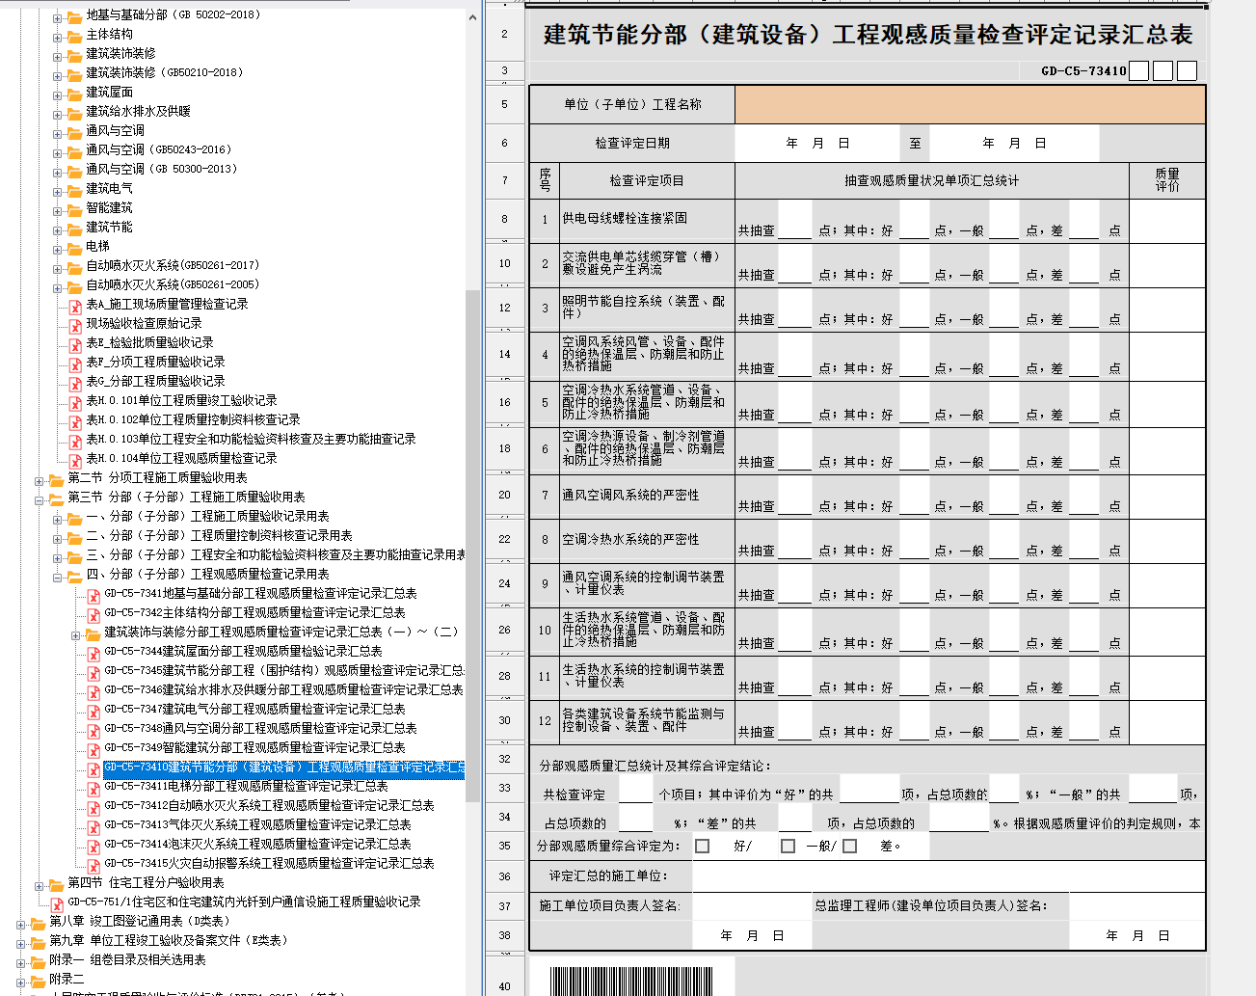Click the file icon of GD-C5-73415 fire alarm form
Screen dimensions: 1256x996
click(x=94, y=865)
